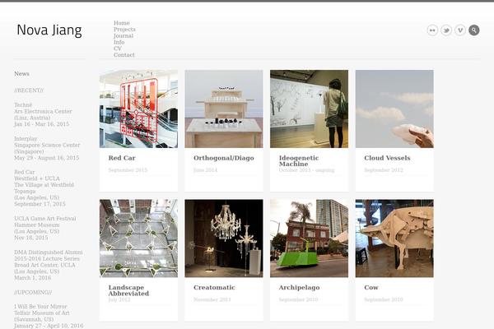The image size is (494, 329).
Task: Click the 'September 2010' date under Cow
Action: (384, 299)
